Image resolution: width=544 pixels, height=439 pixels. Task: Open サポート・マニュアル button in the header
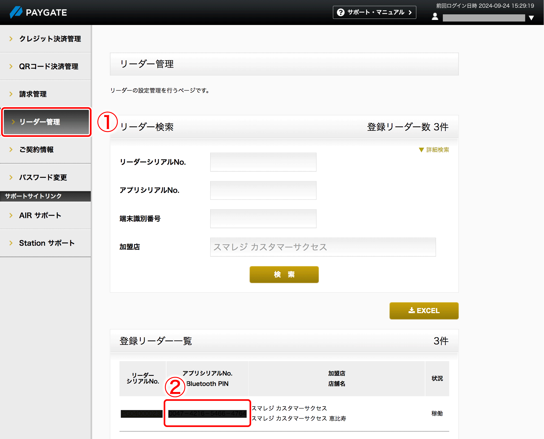click(x=374, y=12)
